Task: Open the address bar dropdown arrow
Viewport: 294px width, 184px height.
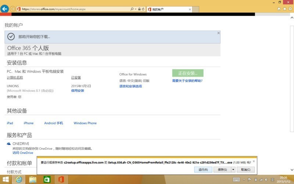Action: (x=135, y=9)
